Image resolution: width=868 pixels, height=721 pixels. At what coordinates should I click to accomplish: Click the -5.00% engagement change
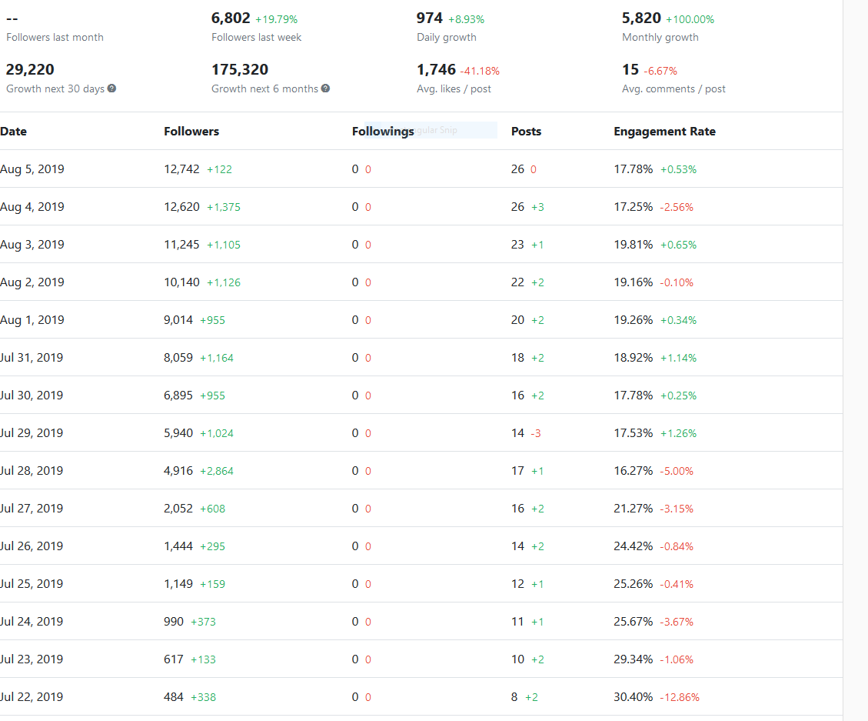coord(677,471)
